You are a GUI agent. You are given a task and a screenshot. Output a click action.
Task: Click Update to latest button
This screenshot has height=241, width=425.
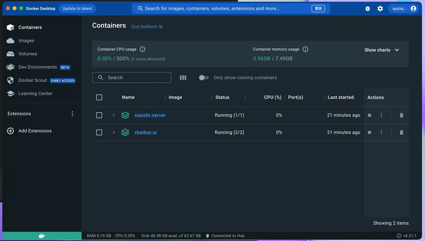click(x=77, y=9)
